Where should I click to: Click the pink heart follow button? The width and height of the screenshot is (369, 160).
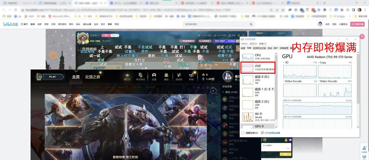coord(106,35)
